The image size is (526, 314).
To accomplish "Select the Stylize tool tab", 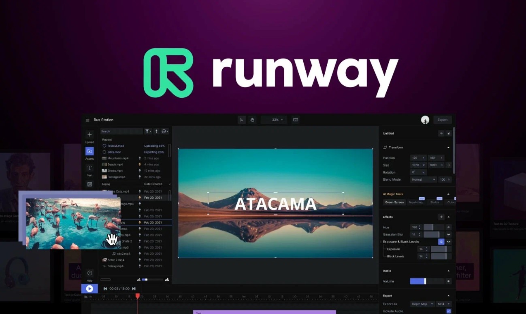I will (435, 202).
